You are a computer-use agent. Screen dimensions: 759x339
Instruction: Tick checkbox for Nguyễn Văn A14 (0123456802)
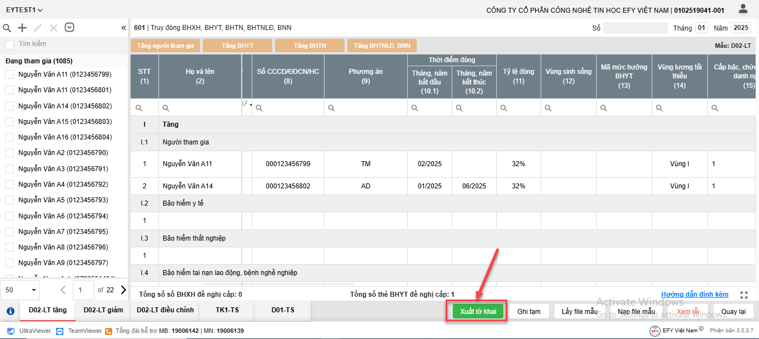[x=9, y=106]
